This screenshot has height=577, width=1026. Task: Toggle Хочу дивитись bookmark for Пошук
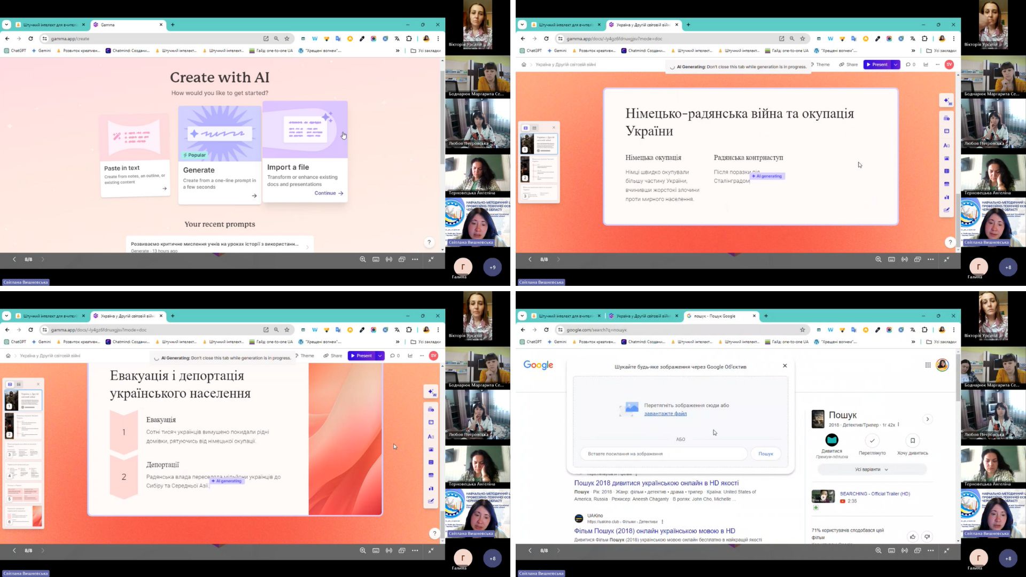912,441
